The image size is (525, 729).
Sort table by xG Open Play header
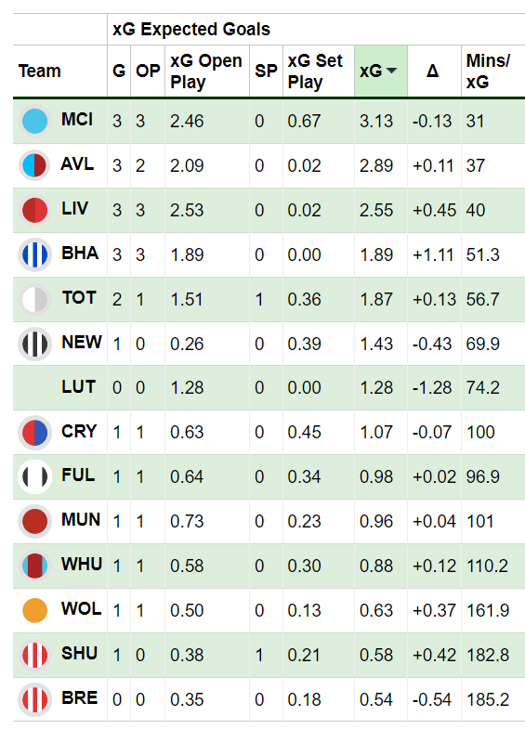click(206, 72)
